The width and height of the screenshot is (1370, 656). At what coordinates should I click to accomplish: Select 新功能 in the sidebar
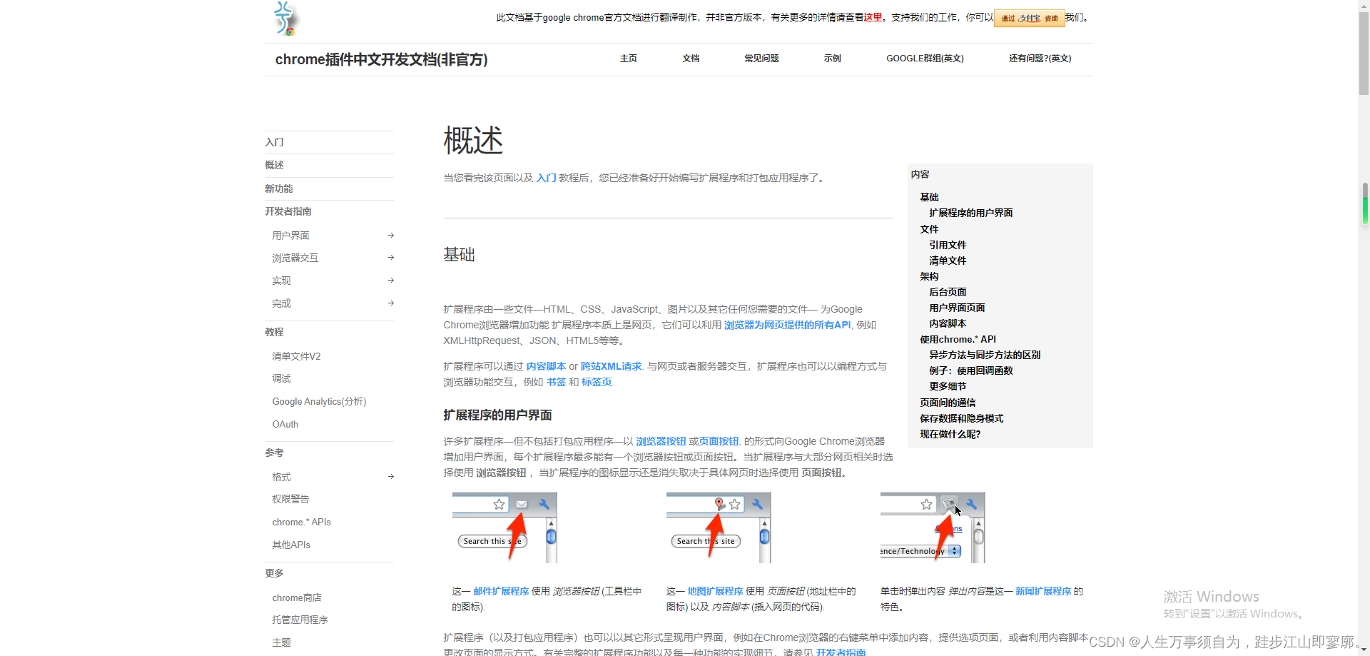tap(279, 188)
